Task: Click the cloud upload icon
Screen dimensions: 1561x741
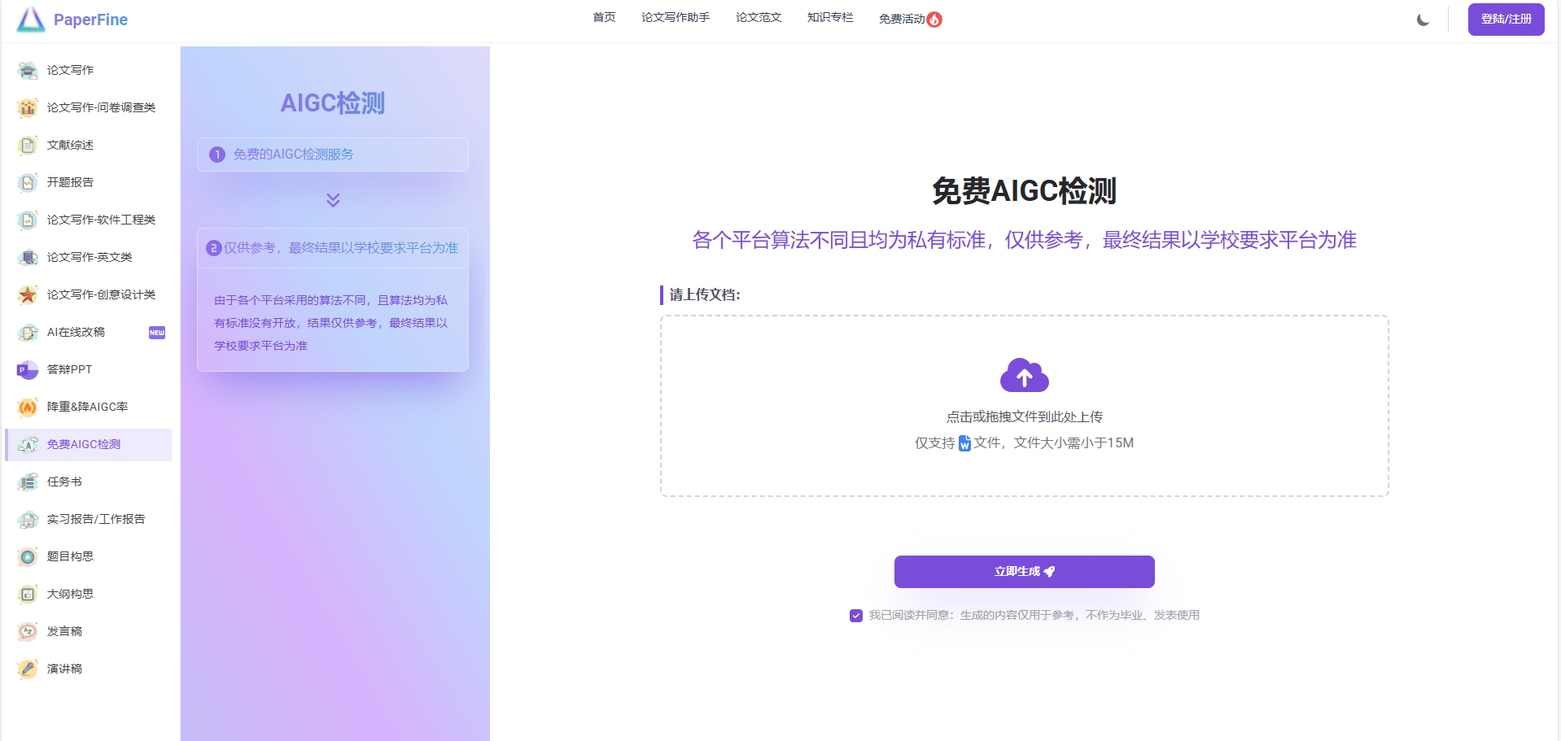Action: pyautogui.click(x=1024, y=375)
